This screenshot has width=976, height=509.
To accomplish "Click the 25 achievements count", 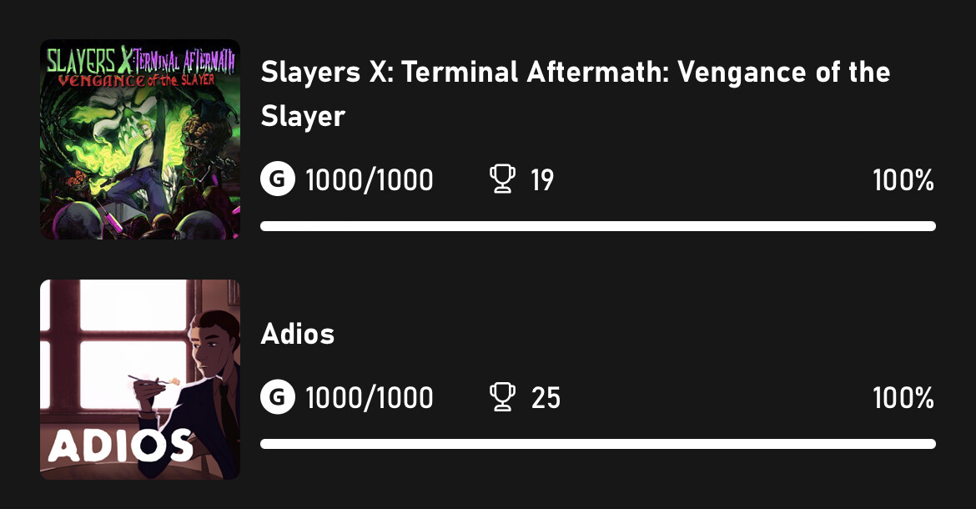I will tap(546, 398).
